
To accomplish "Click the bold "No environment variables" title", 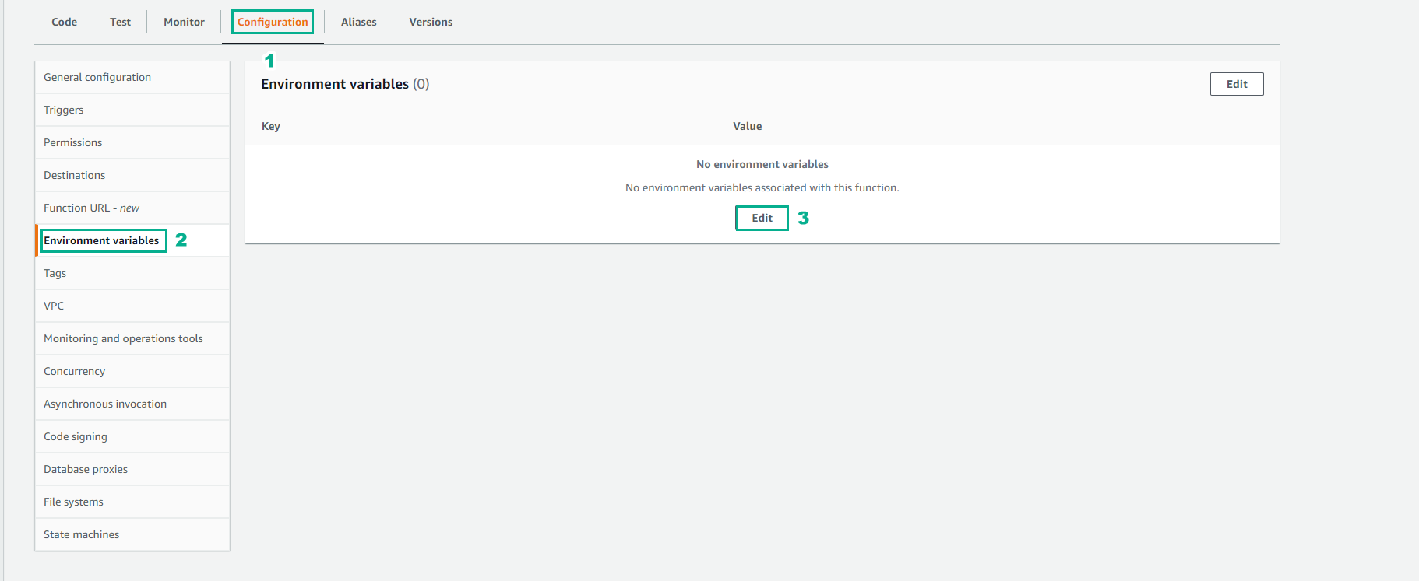I will pyautogui.click(x=762, y=164).
